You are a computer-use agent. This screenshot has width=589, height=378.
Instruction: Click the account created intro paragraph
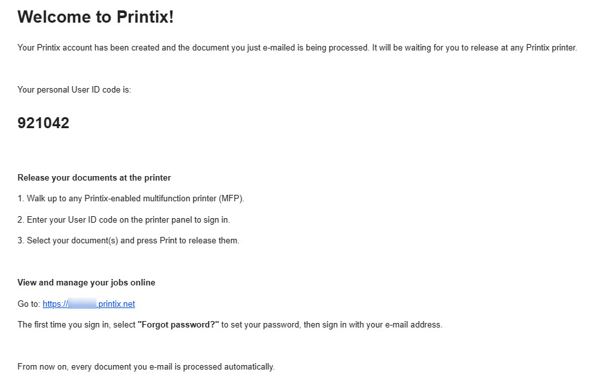297,48
